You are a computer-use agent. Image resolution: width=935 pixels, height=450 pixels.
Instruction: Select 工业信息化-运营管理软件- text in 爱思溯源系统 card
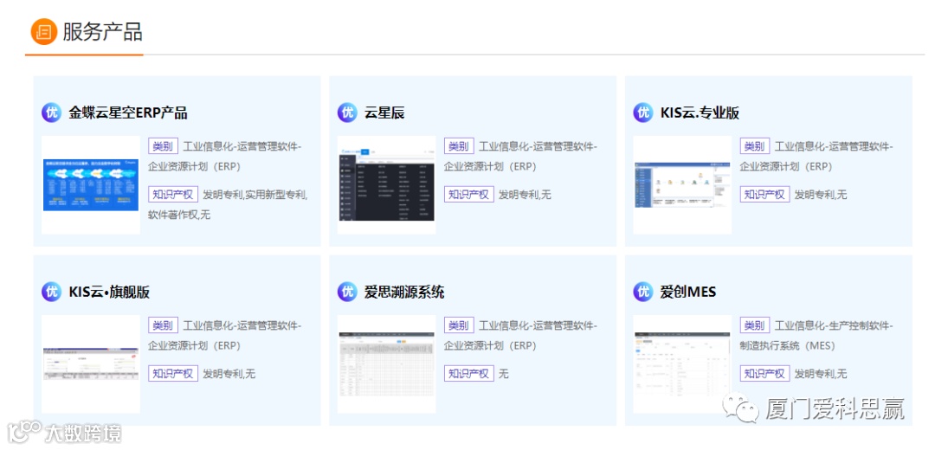538,326
